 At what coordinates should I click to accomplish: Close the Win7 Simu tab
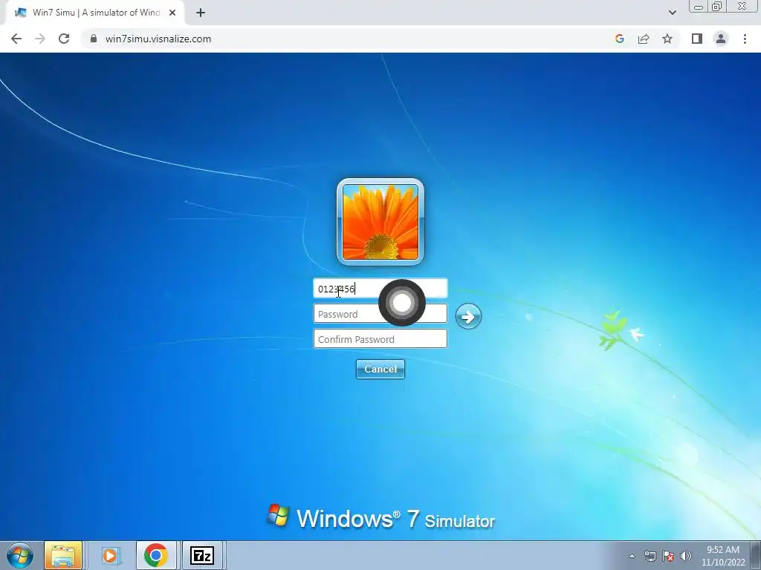click(x=172, y=13)
